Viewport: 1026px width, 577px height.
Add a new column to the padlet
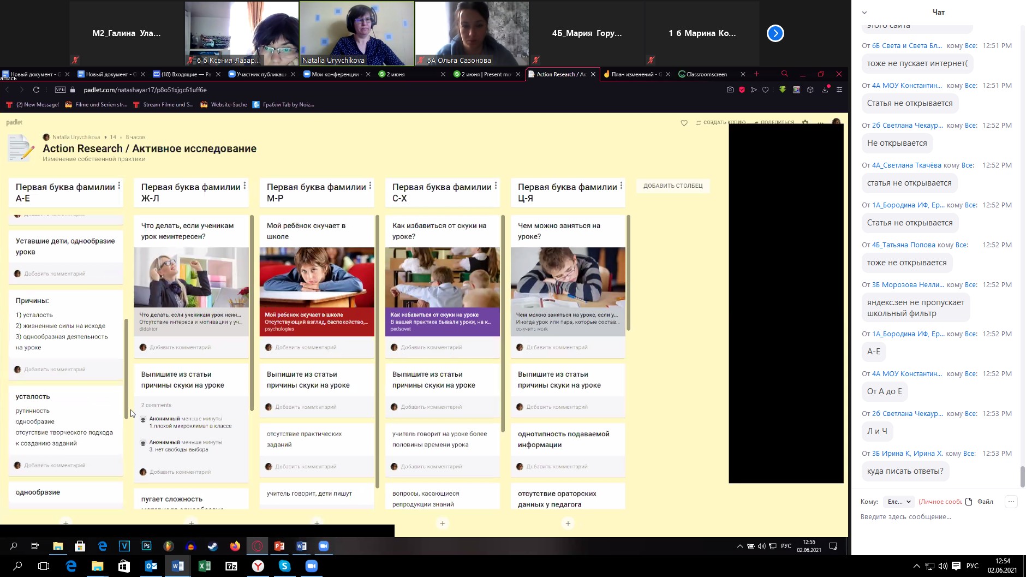click(x=673, y=186)
